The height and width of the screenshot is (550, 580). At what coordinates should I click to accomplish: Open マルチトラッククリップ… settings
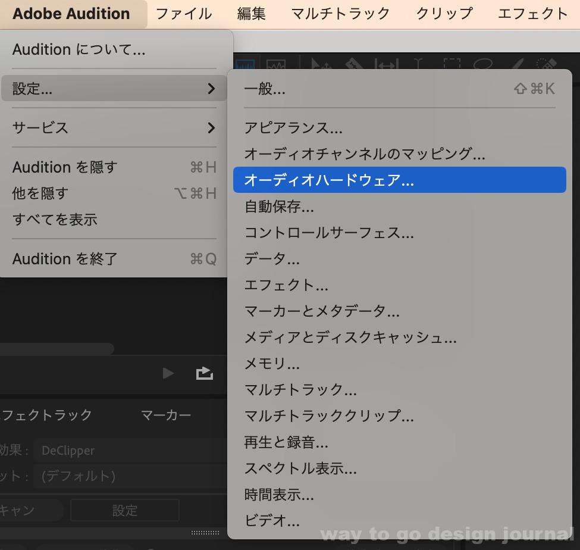tap(400, 415)
